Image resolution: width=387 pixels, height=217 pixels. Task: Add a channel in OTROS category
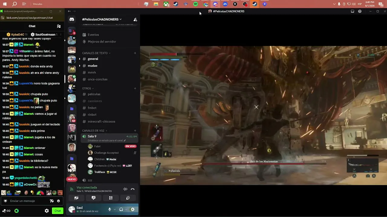(x=135, y=89)
